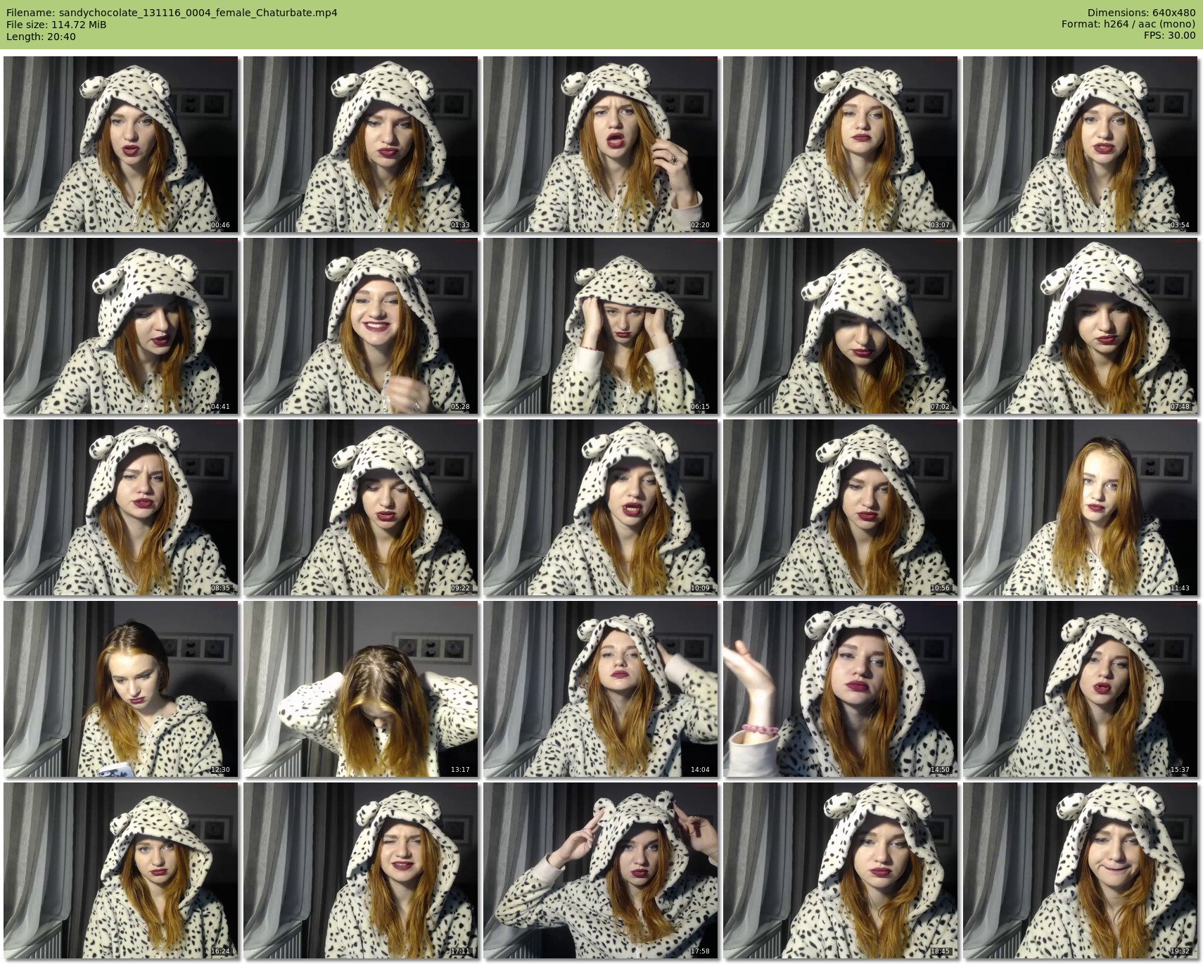Open the 05:28 thumbnail
Image resolution: width=1203 pixels, height=964 pixels.
coord(361,326)
